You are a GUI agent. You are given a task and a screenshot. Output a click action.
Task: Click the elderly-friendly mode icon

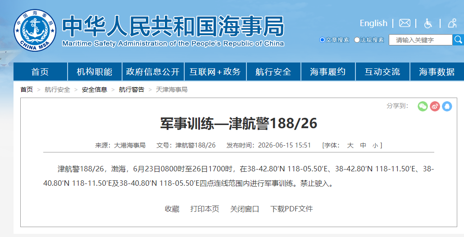pos(452,23)
